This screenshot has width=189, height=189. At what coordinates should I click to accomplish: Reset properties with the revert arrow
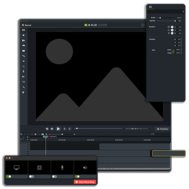pos(183,12)
